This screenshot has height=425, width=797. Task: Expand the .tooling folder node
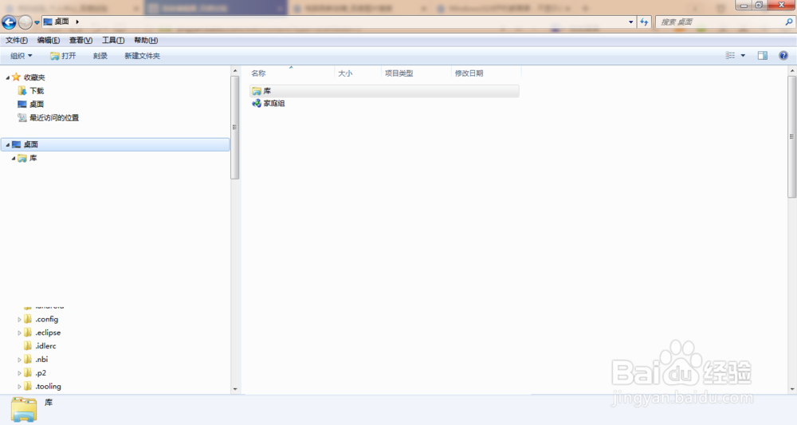[x=19, y=387]
